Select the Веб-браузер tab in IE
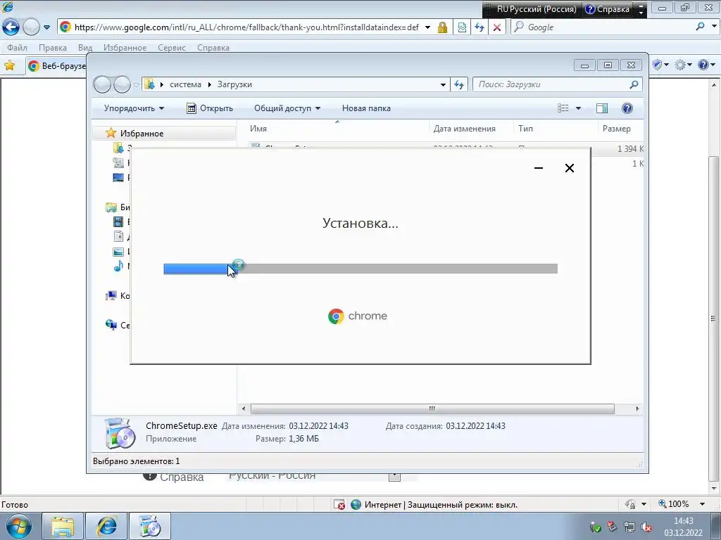Viewport: 721px width, 540px height. click(x=56, y=65)
